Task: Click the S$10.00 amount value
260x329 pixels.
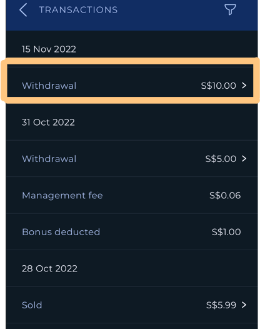Action: click(x=219, y=86)
